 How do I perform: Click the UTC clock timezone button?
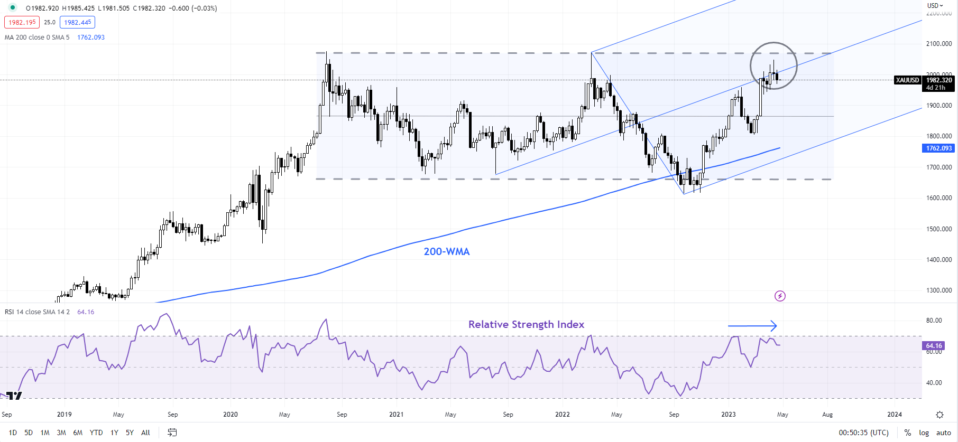863,432
